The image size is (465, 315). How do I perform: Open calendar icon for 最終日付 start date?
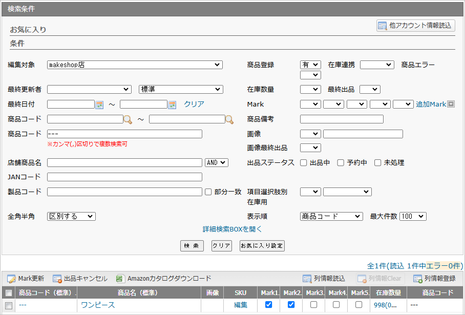click(x=99, y=104)
